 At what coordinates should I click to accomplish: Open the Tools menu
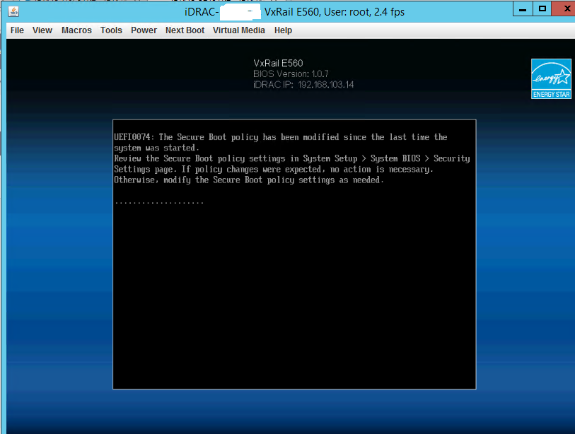[110, 30]
